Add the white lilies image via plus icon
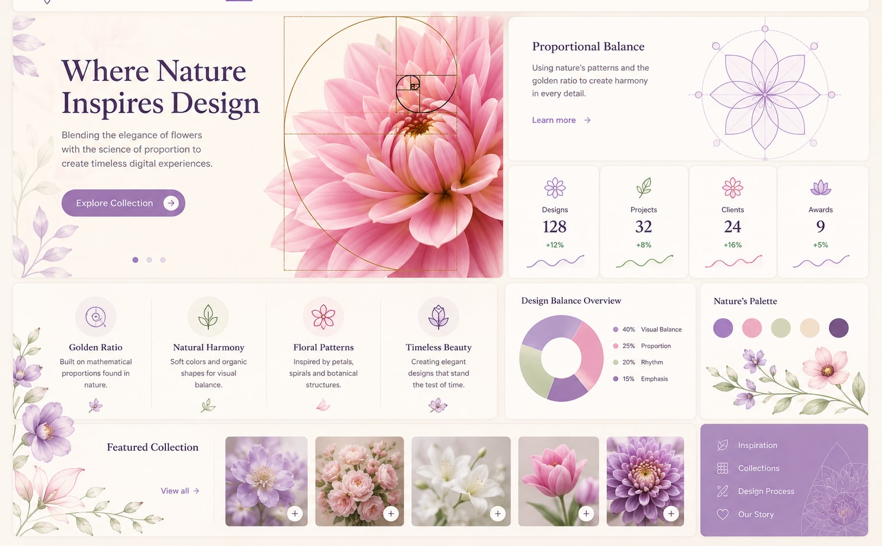The width and height of the screenshot is (882, 546). (498, 514)
